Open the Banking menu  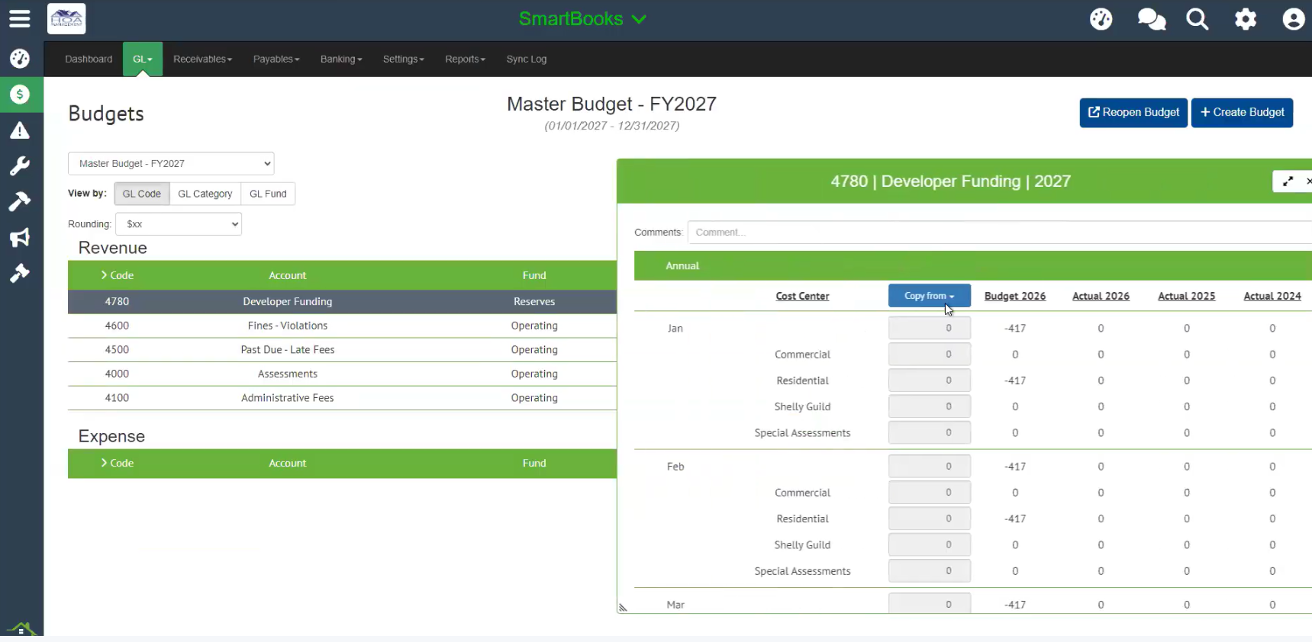click(x=341, y=59)
